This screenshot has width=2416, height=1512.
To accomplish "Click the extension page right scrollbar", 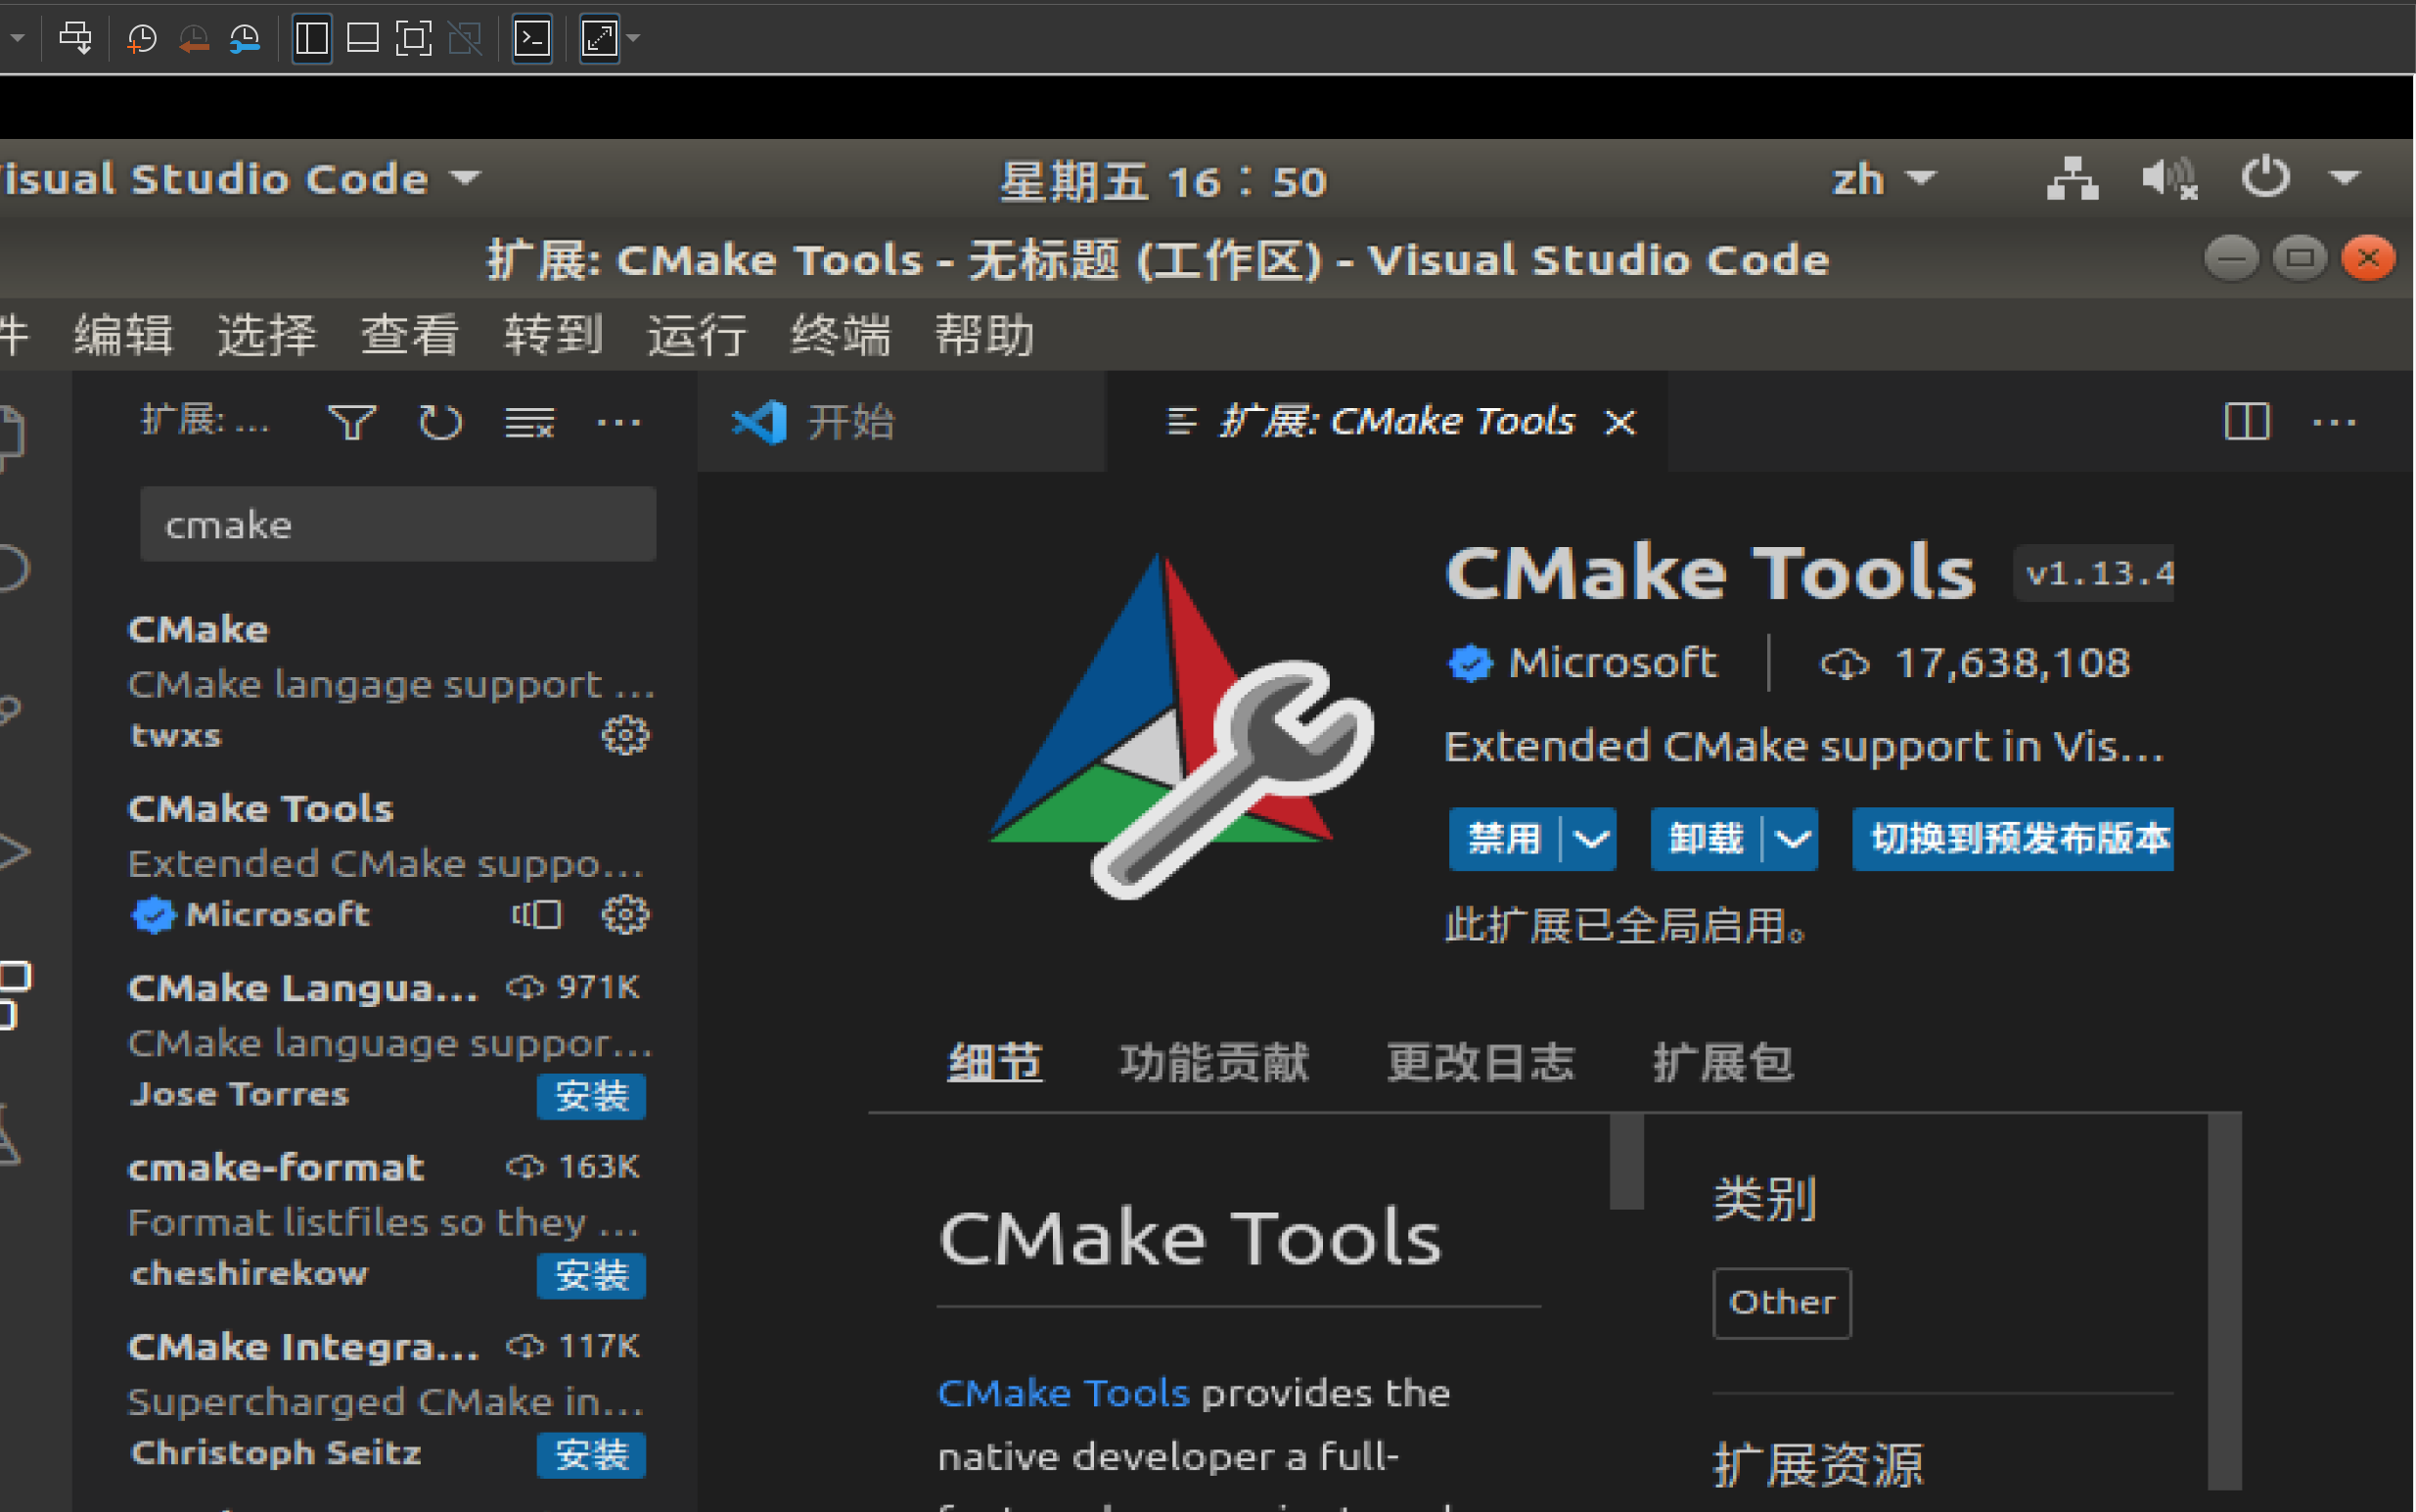I will (x=2224, y=1301).
